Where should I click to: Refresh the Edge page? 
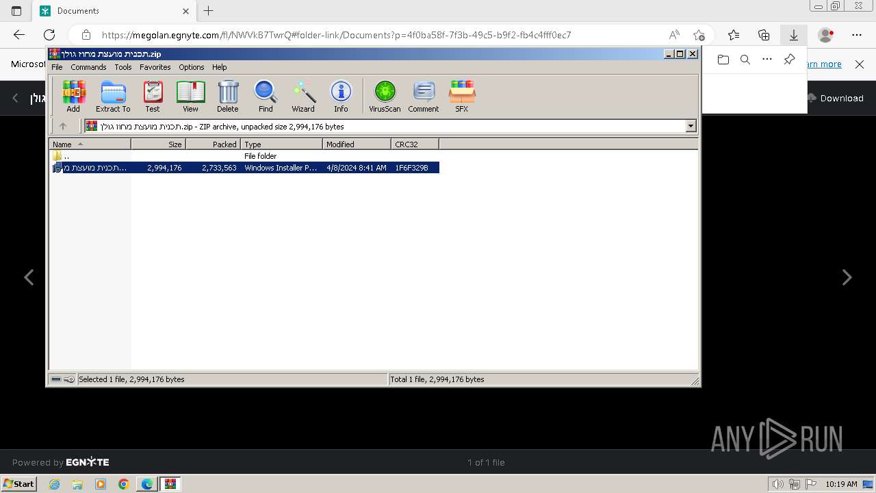pos(49,35)
